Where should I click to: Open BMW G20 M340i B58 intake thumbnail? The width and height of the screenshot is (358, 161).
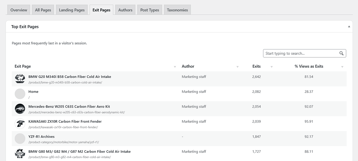click(20, 79)
